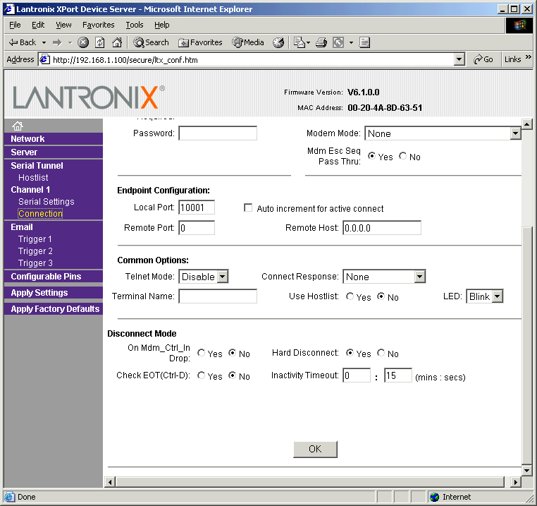Open the Hostlist sidebar link
The width and height of the screenshot is (537, 506).
pyautogui.click(x=33, y=178)
